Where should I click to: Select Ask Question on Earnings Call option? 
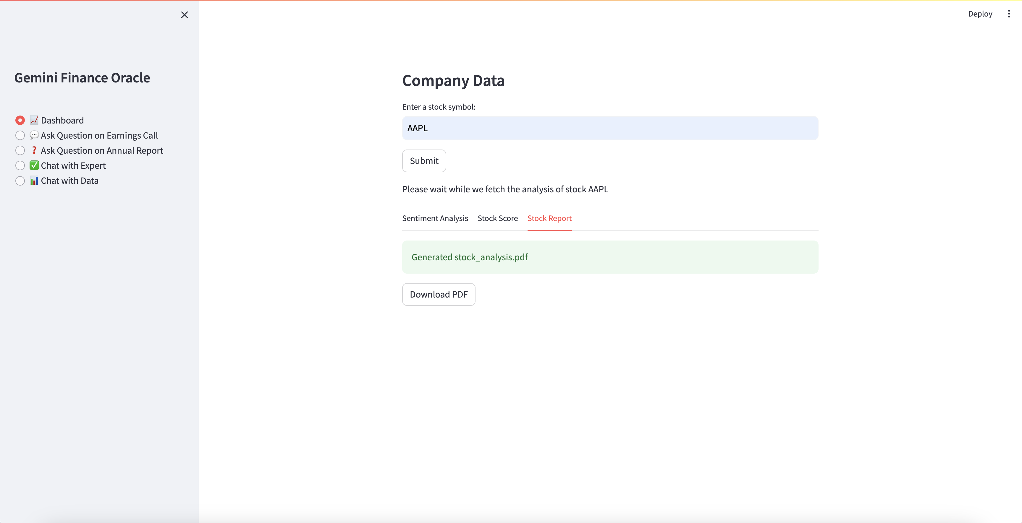pos(20,135)
